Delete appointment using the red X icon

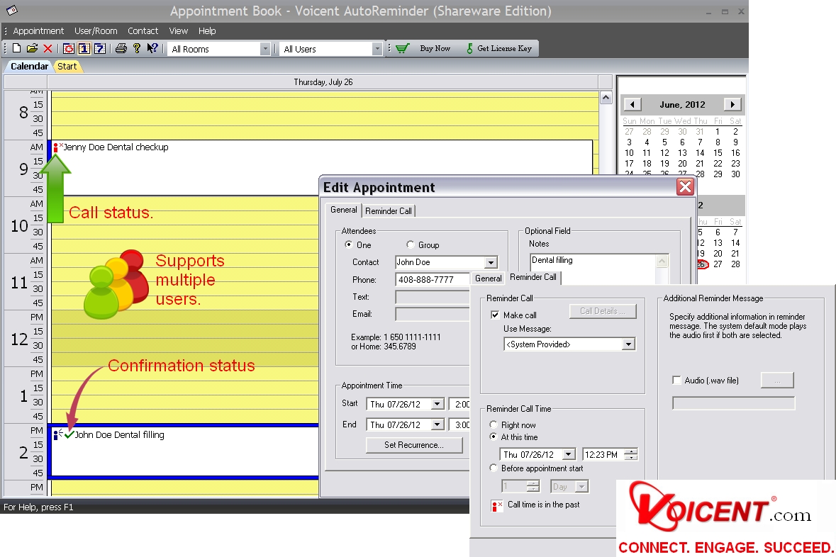tap(48, 47)
